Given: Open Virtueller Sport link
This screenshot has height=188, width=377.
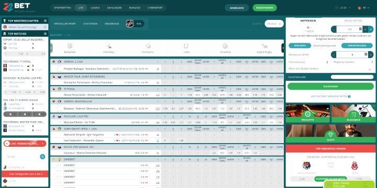Looking at the screenshot, I should (65, 23).
